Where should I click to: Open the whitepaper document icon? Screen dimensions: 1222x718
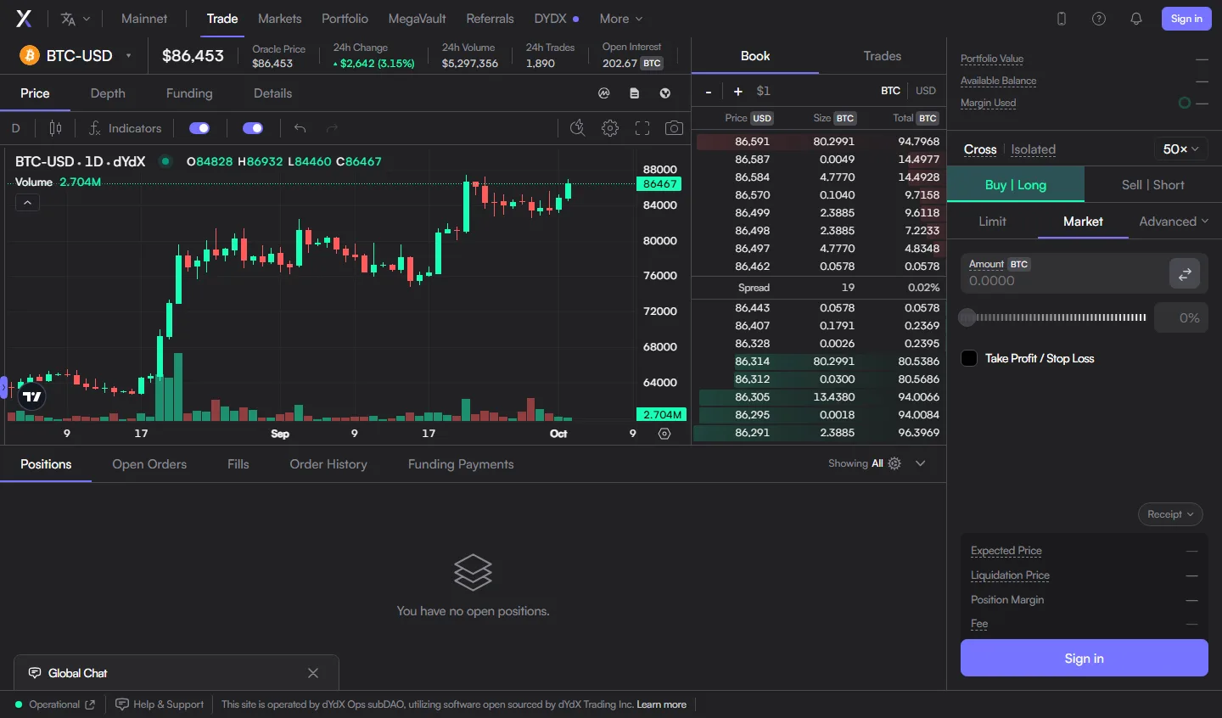[x=635, y=93]
